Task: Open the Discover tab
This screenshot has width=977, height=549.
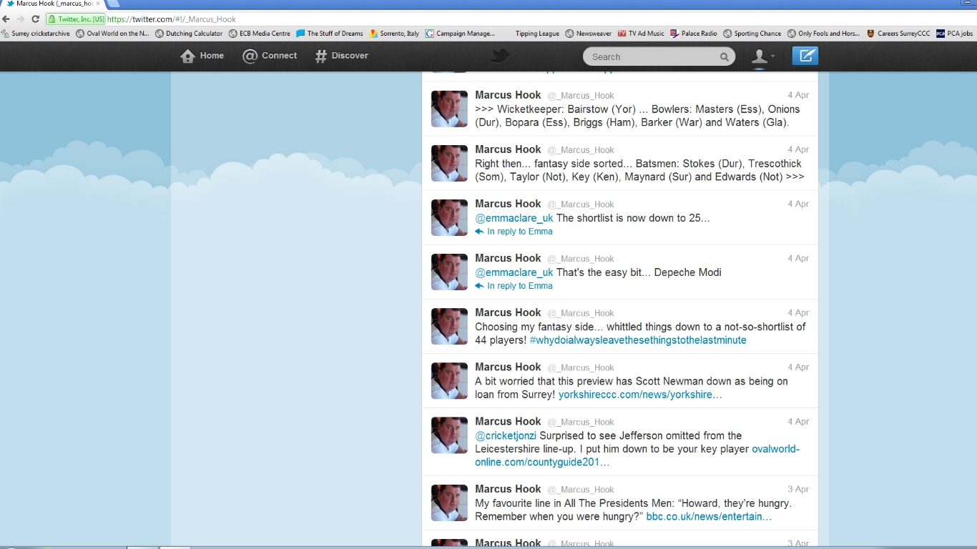Action: [x=342, y=56]
